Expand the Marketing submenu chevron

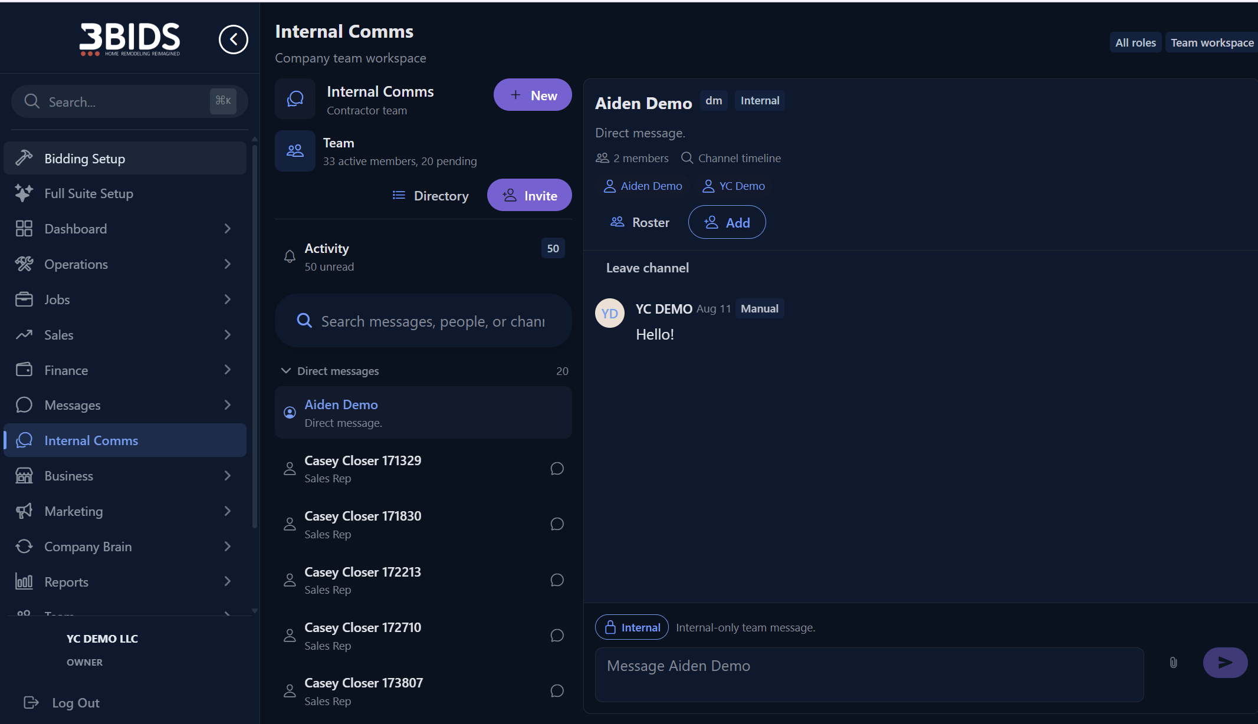(228, 511)
